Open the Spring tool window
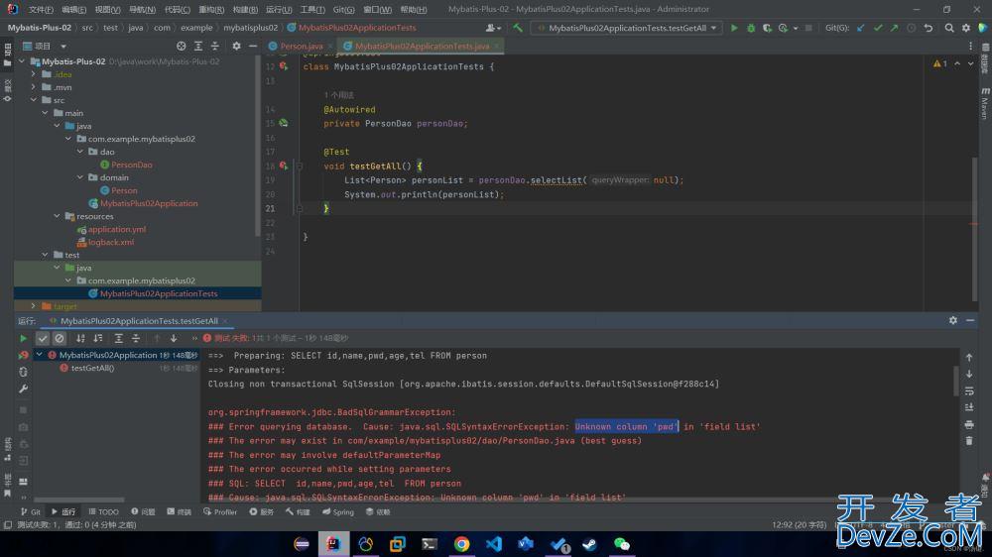The width and height of the screenshot is (992, 557). click(x=338, y=512)
